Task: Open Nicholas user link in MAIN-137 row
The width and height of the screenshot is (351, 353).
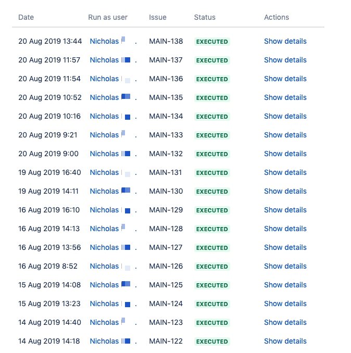Action: (x=113, y=60)
